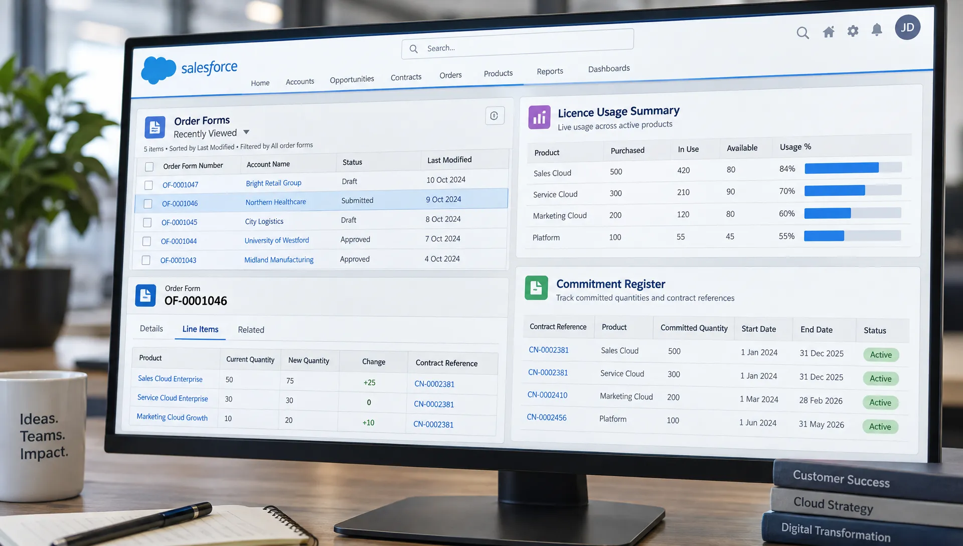Click the Sales Cloud usage progress bar
Image resolution: width=963 pixels, height=546 pixels.
(853, 168)
